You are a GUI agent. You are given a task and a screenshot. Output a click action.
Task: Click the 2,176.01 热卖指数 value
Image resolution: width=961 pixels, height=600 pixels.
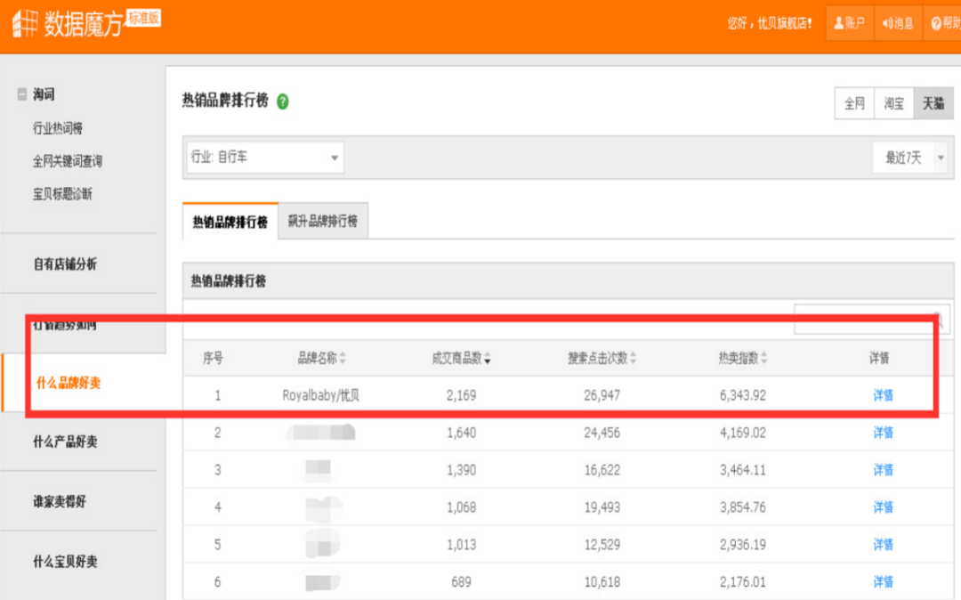click(743, 581)
